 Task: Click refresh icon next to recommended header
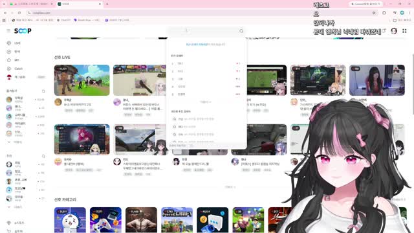[43, 156]
